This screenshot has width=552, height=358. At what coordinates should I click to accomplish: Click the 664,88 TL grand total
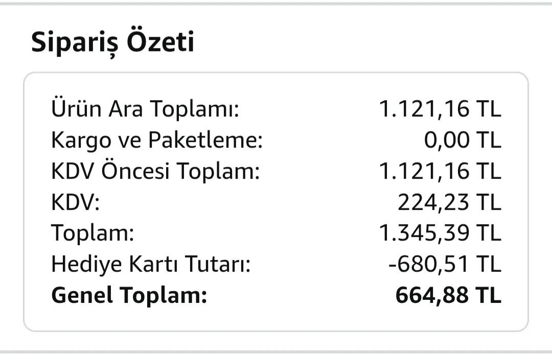[448, 295]
